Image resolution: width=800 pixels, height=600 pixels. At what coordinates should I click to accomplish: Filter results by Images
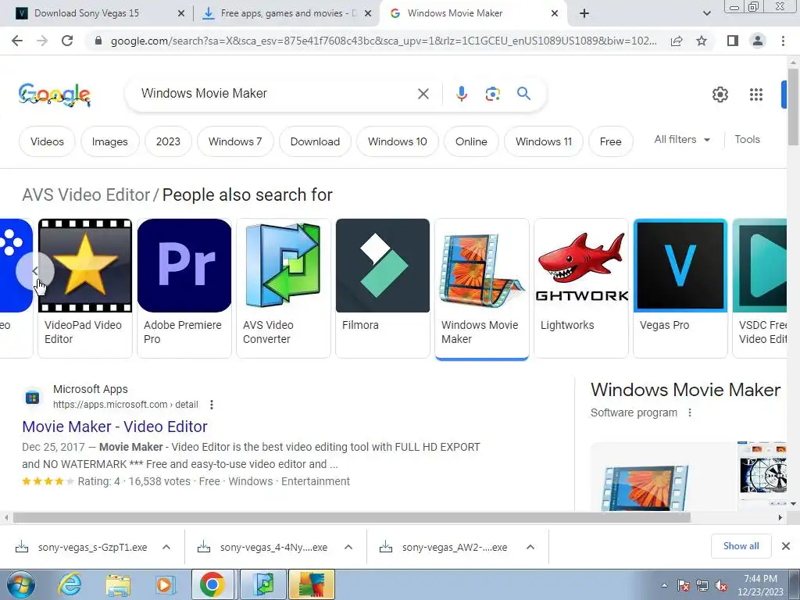(x=109, y=142)
